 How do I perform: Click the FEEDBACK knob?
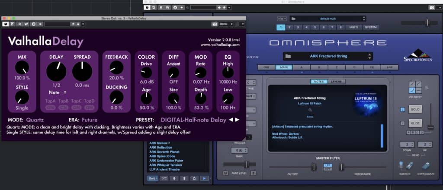[116, 68]
